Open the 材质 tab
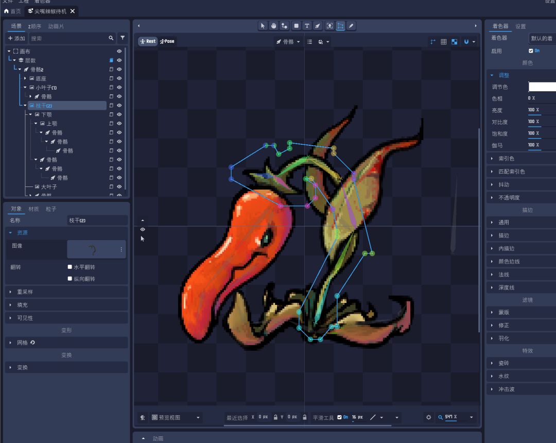This screenshot has width=556, height=443. [x=33, y=209]
